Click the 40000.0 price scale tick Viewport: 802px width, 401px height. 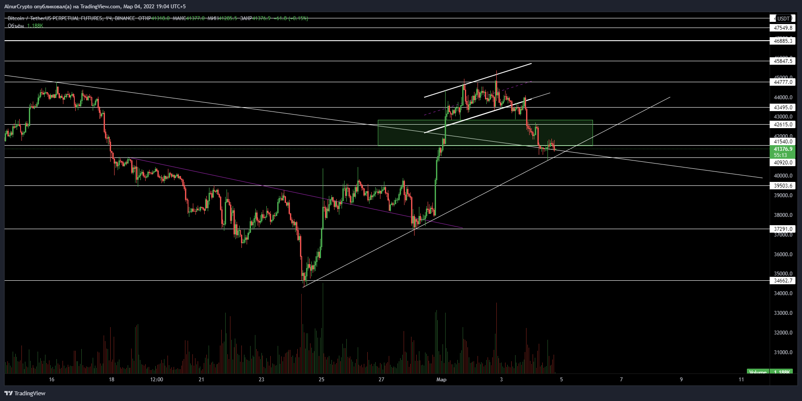pyautogui.click(x=783, y=176)
